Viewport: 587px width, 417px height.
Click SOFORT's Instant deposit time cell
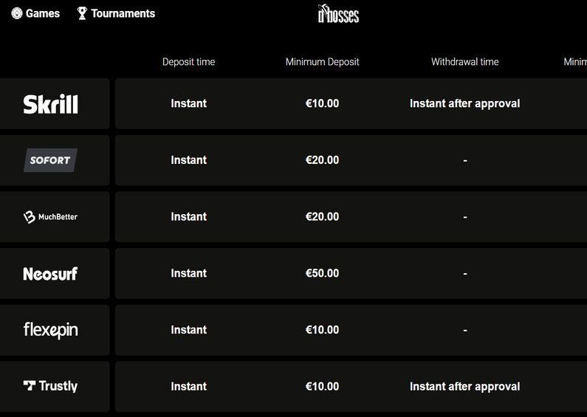pyautogui.click(x=189, y=160)
